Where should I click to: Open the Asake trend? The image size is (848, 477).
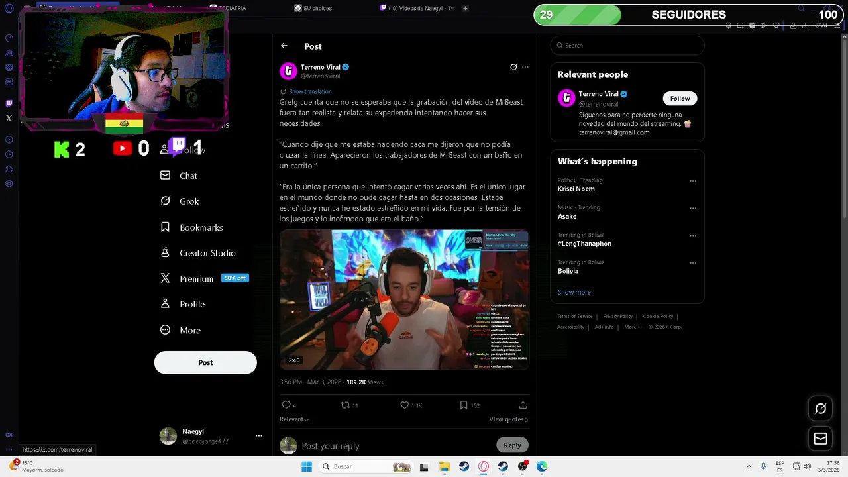click(x=567, y=216)
